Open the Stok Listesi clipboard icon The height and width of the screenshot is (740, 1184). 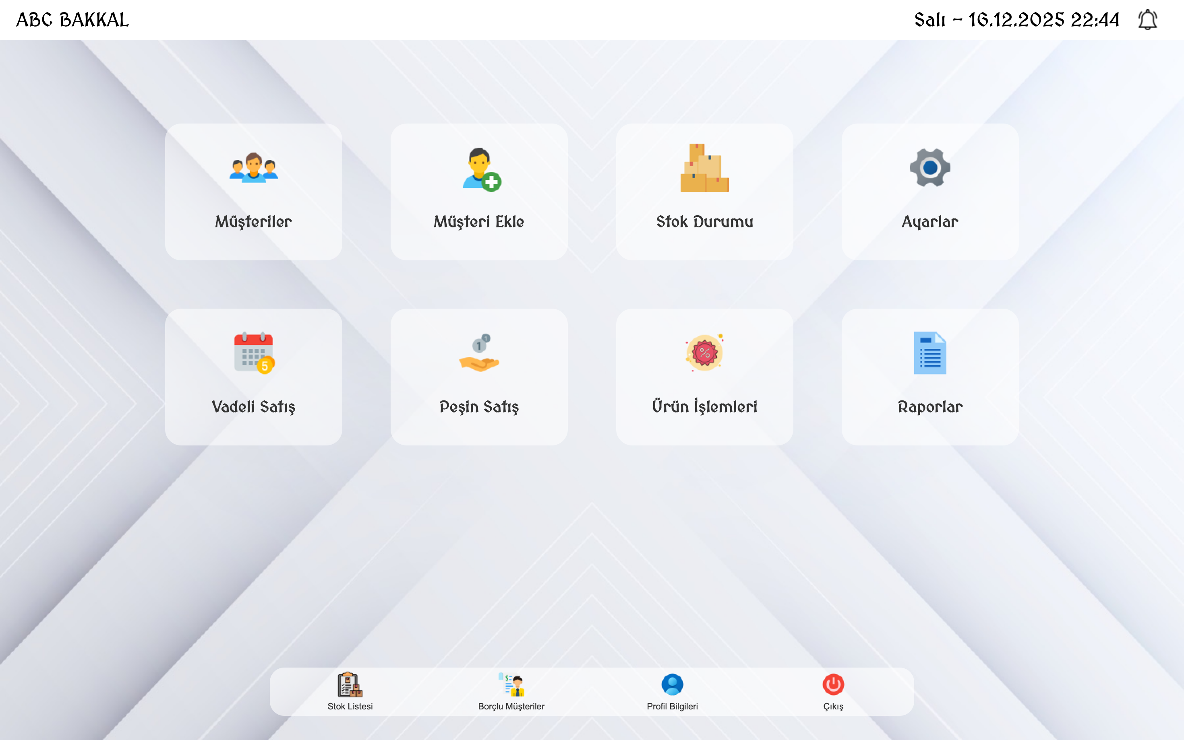pos(350,684)
